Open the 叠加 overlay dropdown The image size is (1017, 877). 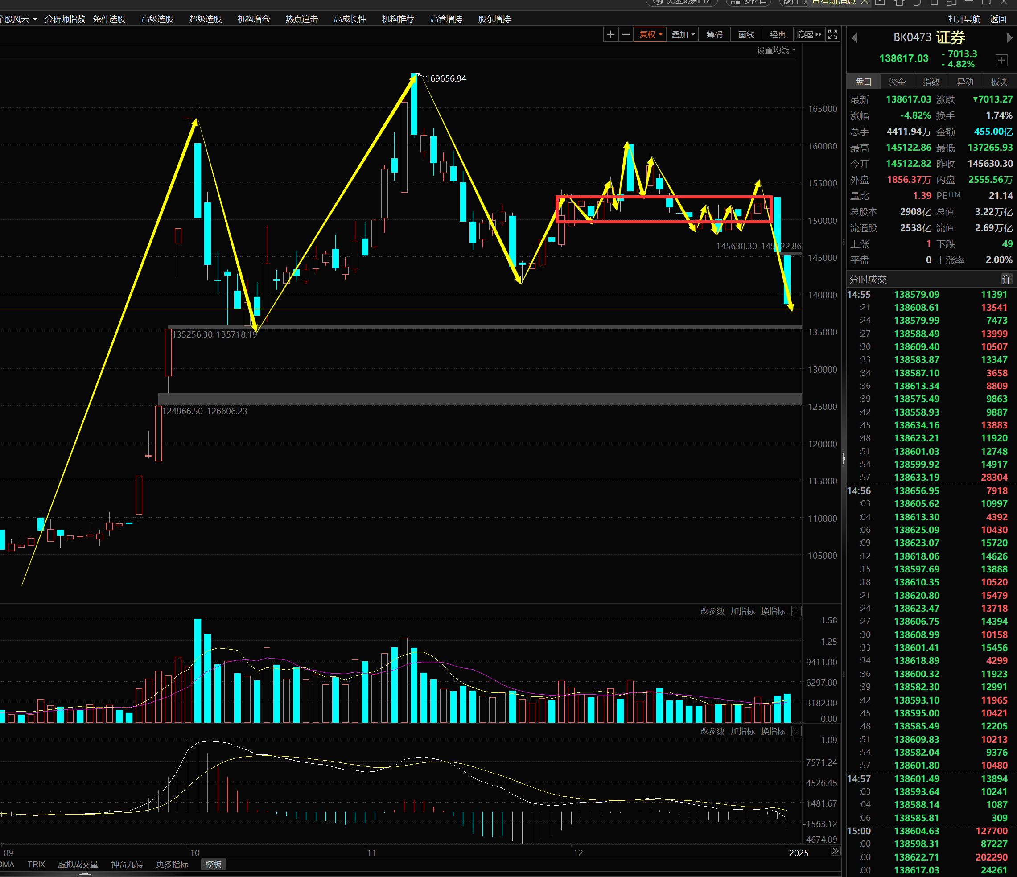(683, 34)
